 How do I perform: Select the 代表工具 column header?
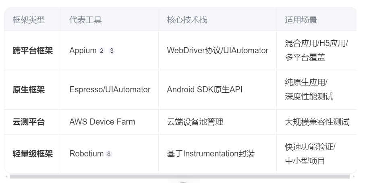85,20
